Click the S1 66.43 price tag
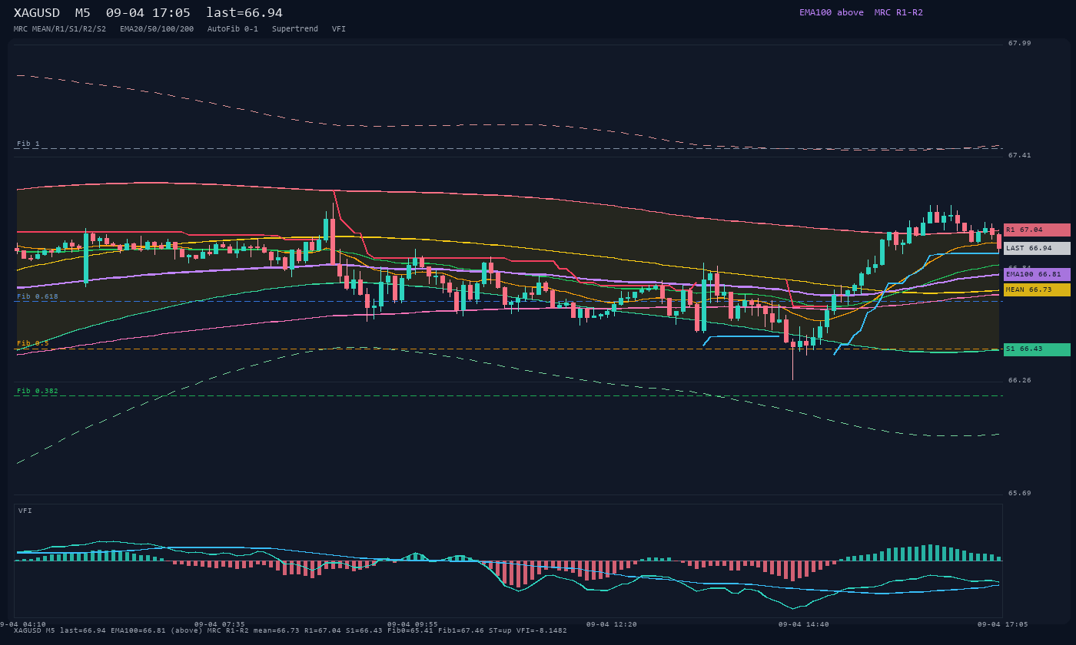1076x645 pixels. pyautogui.click(x=1037, y=349)
